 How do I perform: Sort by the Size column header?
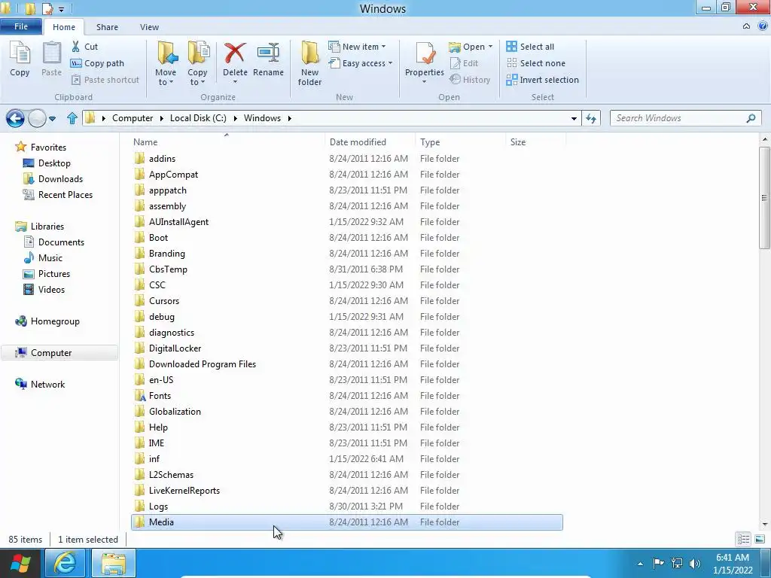pos(535,142)
